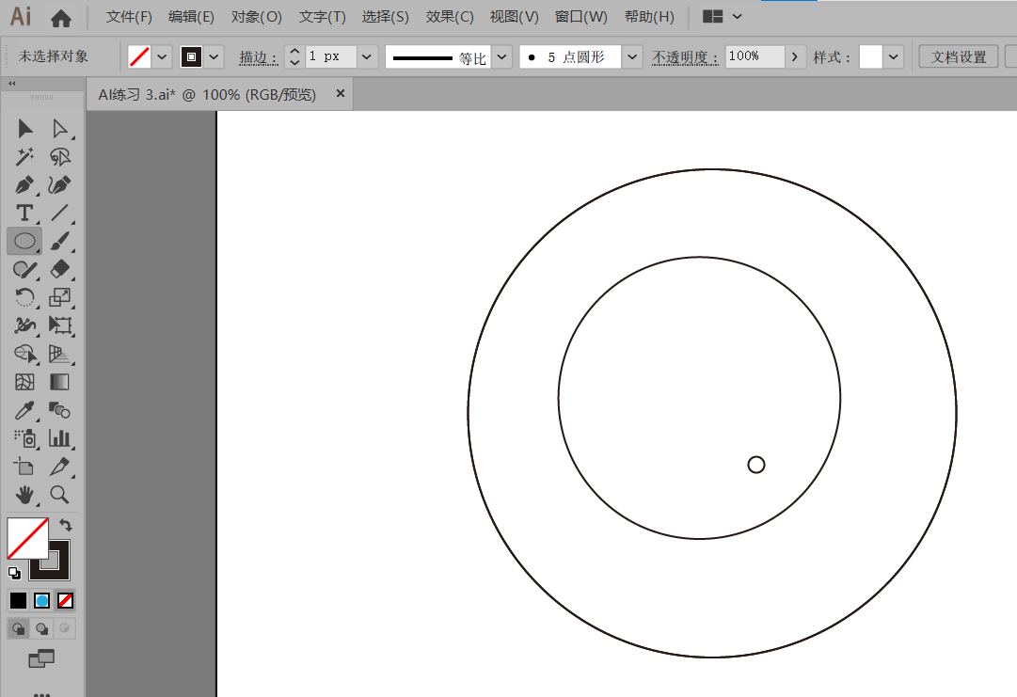Screen dimensions: 1017x697
Task: Select the Perspective Grid tool
Action: coord(59,354)
